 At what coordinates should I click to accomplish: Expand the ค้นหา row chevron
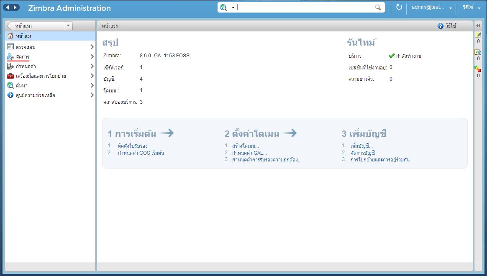coord(92,85)
